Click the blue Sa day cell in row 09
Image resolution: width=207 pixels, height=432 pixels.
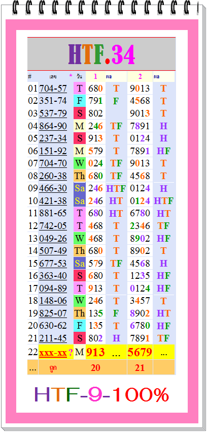80,188
